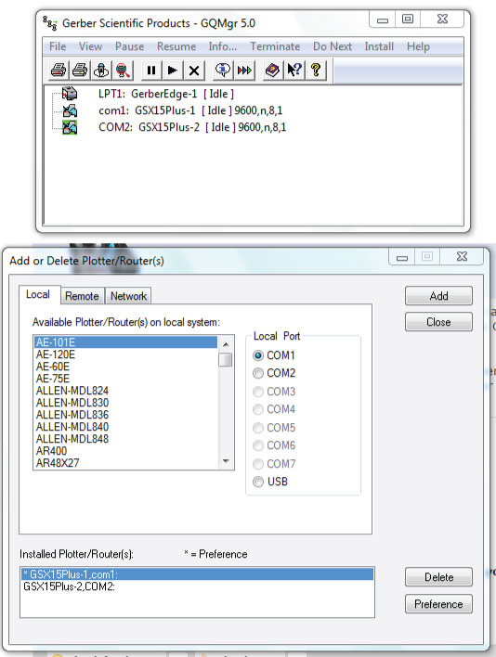The width and height of the screenshot is (496, 657).
Task: Open the Install menu
Action: (379, 46)
